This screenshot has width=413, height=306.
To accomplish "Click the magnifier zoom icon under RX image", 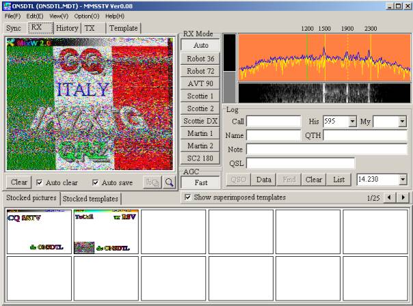I will pos(169,182).
